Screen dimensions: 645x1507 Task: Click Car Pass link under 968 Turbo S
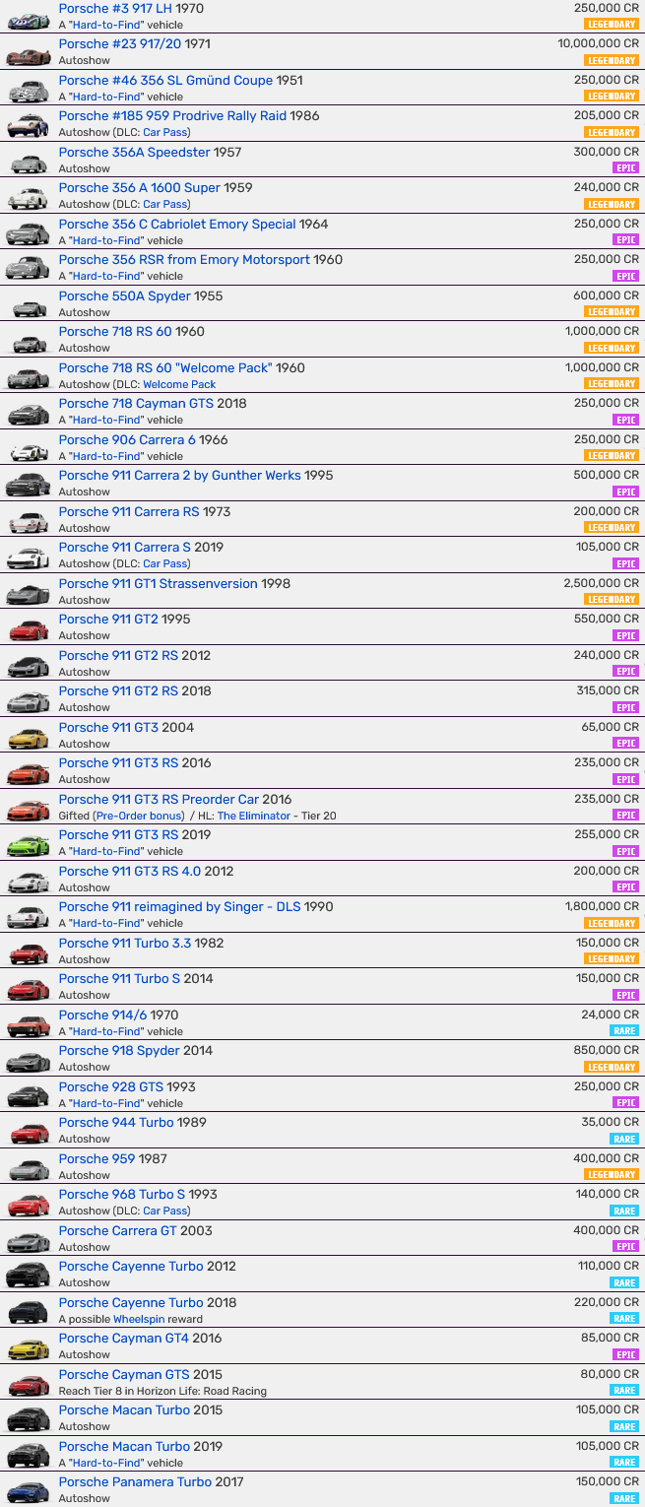[x=164, y=1212]
